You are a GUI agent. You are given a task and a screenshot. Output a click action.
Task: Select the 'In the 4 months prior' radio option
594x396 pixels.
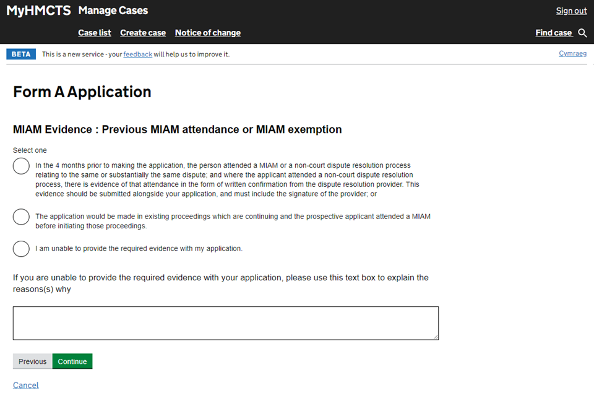[x=22, y=166]
